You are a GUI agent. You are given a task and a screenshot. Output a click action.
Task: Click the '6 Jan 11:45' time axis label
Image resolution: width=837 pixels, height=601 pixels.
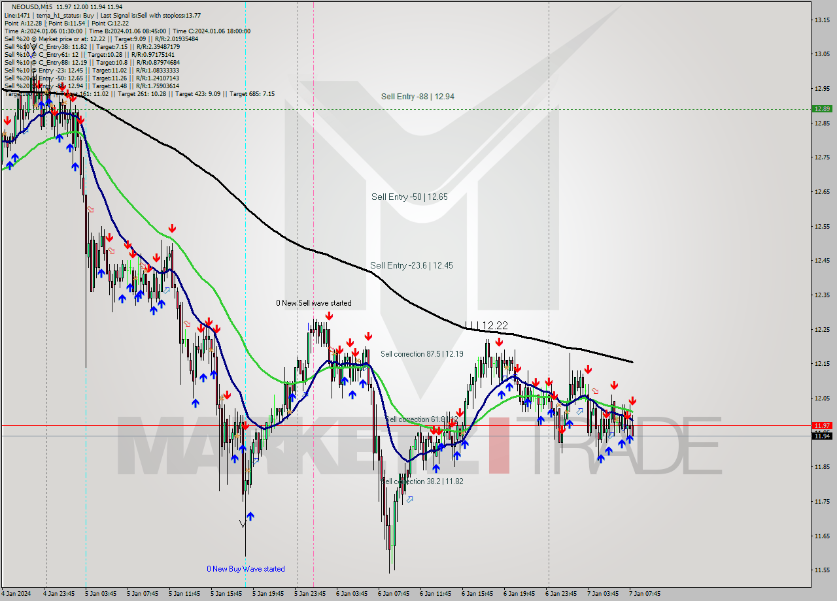coord(436,594)
